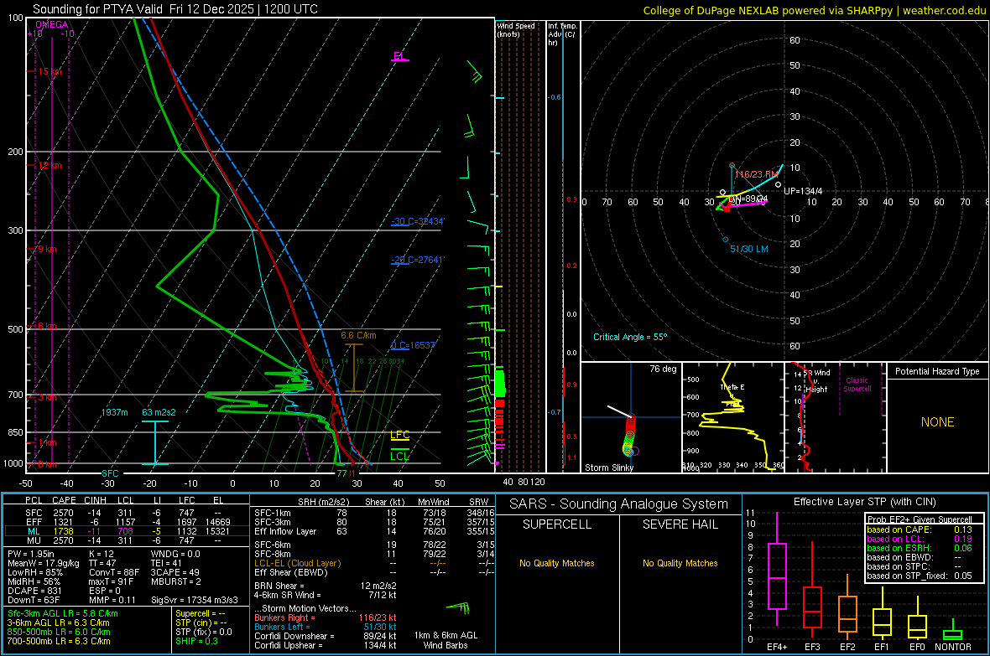The height and width of the screenshot is (656, 990).
Task: Click the -20 C=27641' height label
Action: click(417, 259)
